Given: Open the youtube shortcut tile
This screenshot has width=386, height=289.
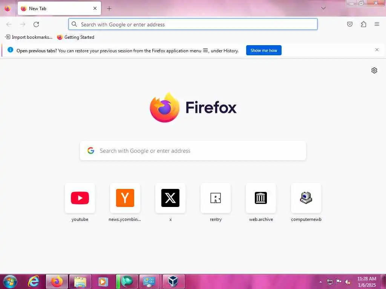Looking at the screenshot, I should click(80, 198).
